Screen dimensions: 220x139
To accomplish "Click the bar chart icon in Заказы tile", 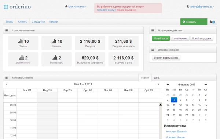I will (x=20, y=41).
